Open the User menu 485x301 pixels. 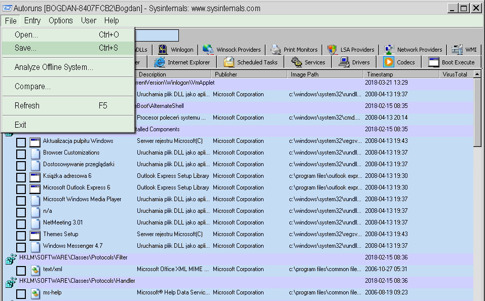(x=89, y=21)
